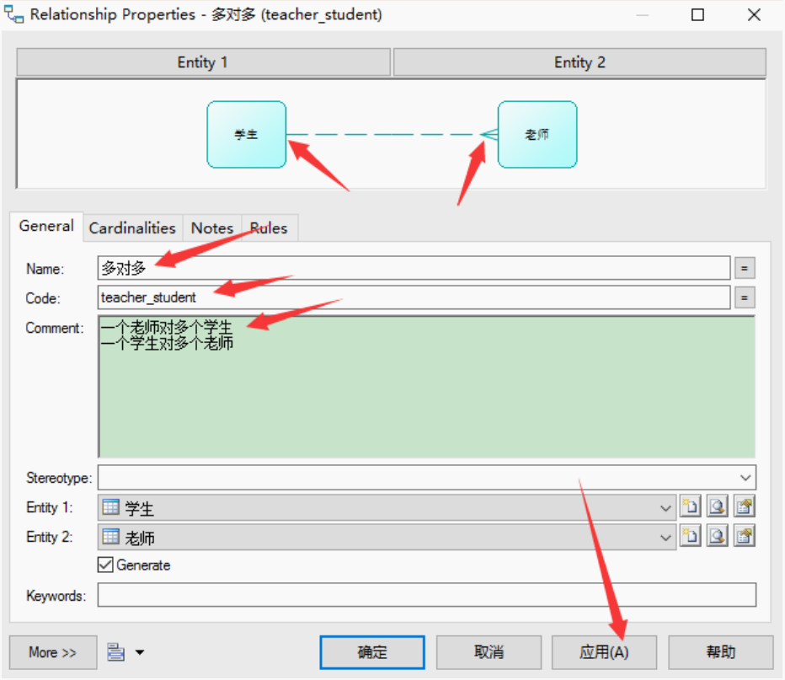The height and width of the screenshot is (680, 785).
Task: Click the Code field teacher_student
Action: click(414, 298)
